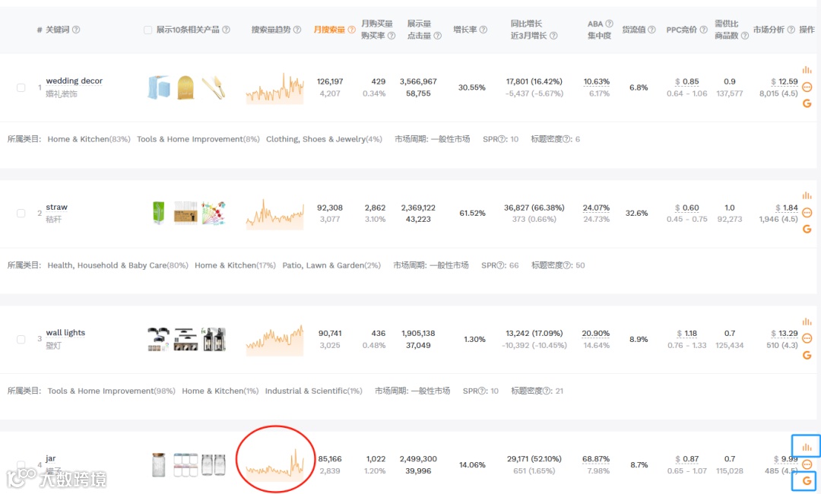Click single jar product thumbnail

coord(159,464)
